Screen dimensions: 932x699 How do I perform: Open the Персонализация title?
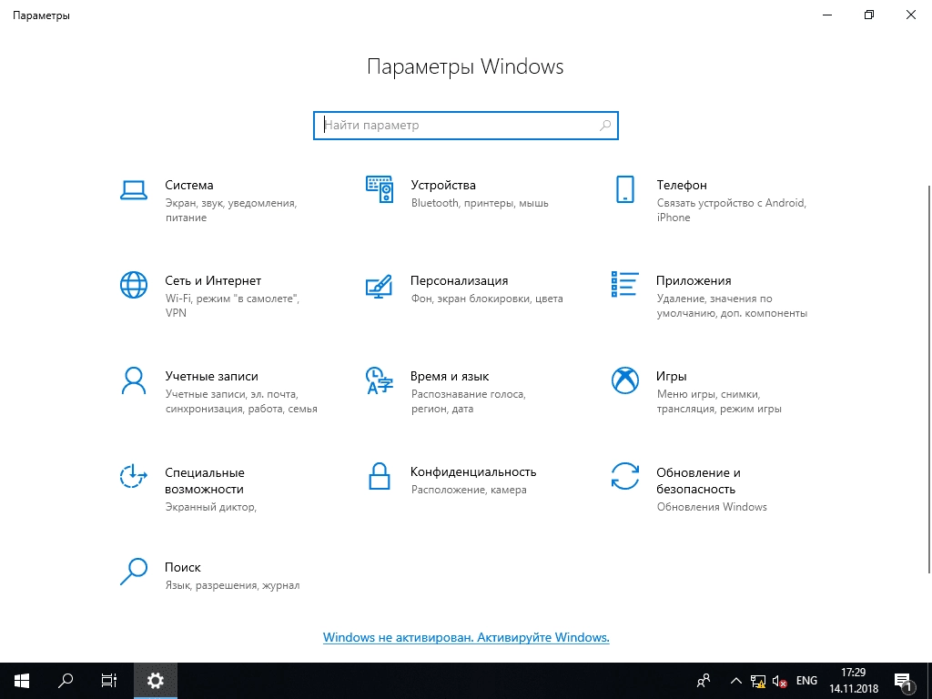pyautogui.click(x=459, y=280)
